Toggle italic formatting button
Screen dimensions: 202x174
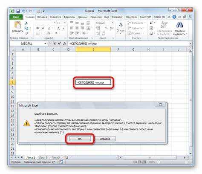coord(43,28)
